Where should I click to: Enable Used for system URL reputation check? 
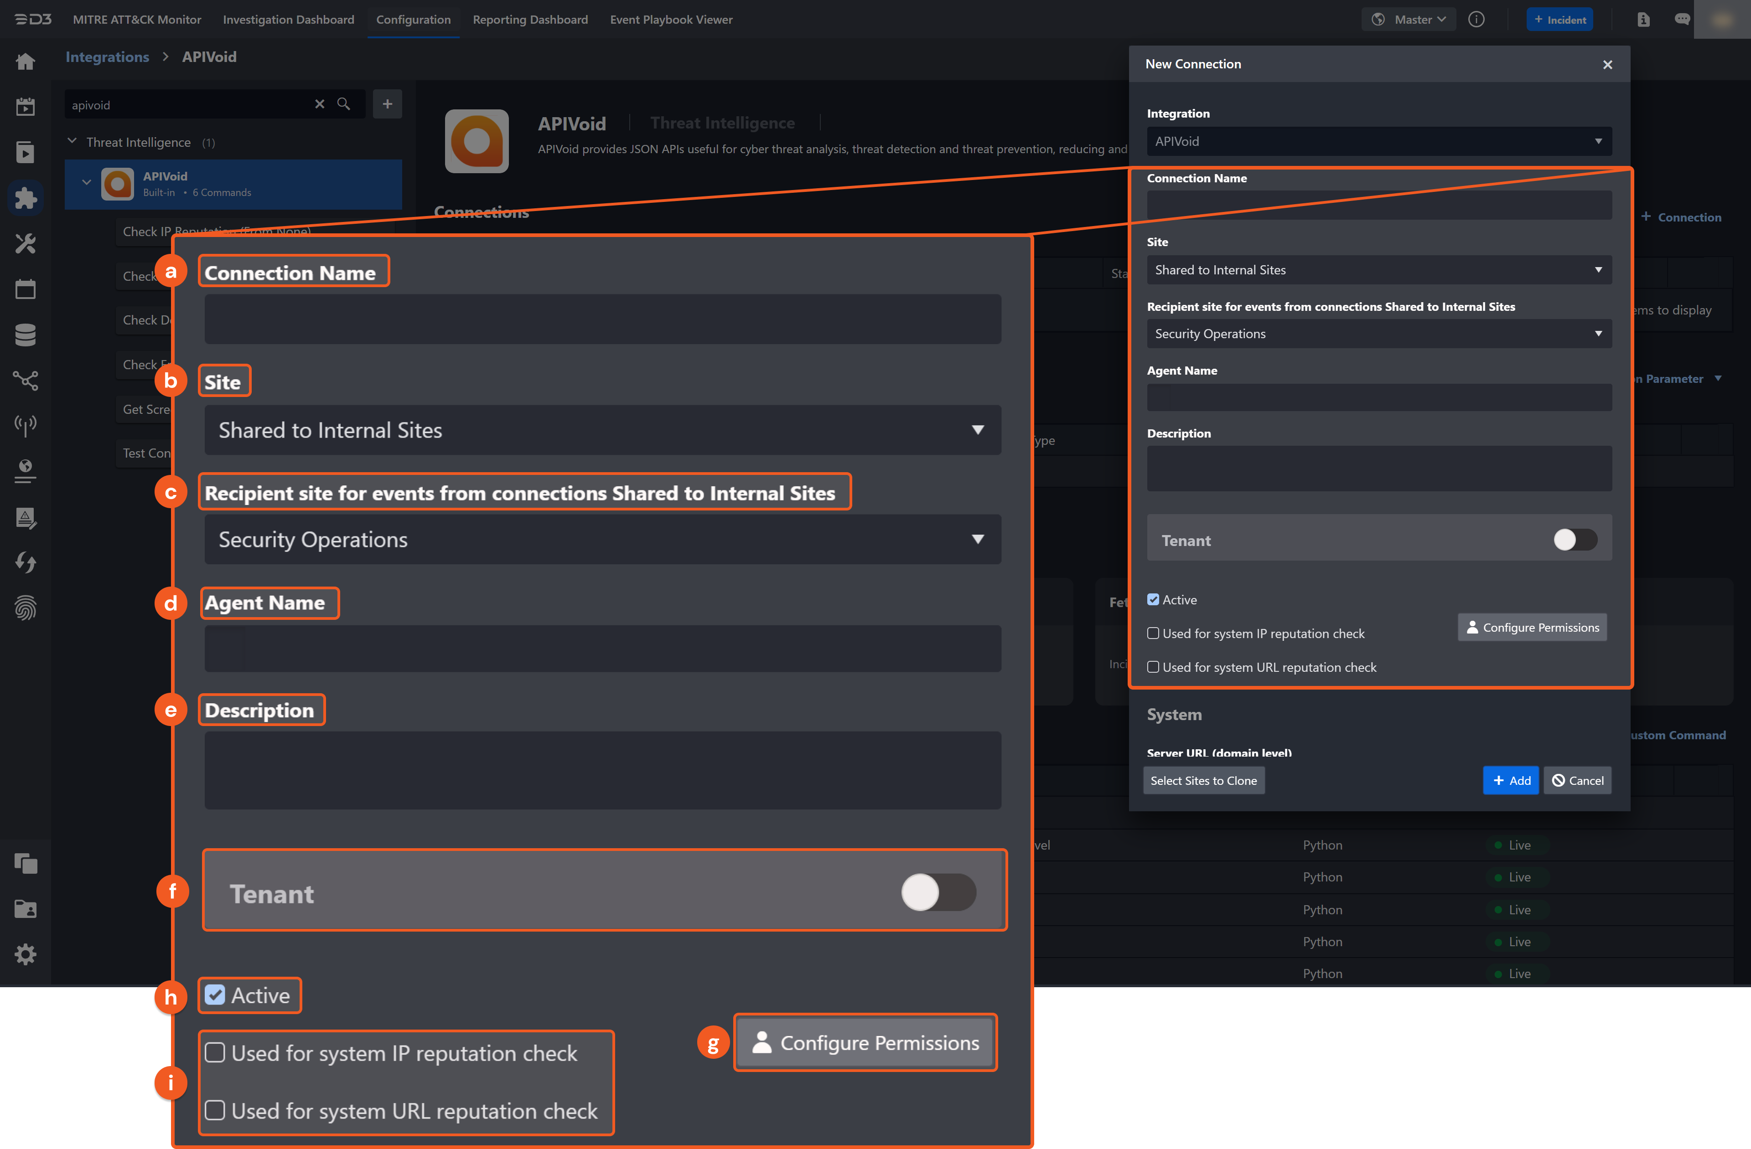(1153, 667)
